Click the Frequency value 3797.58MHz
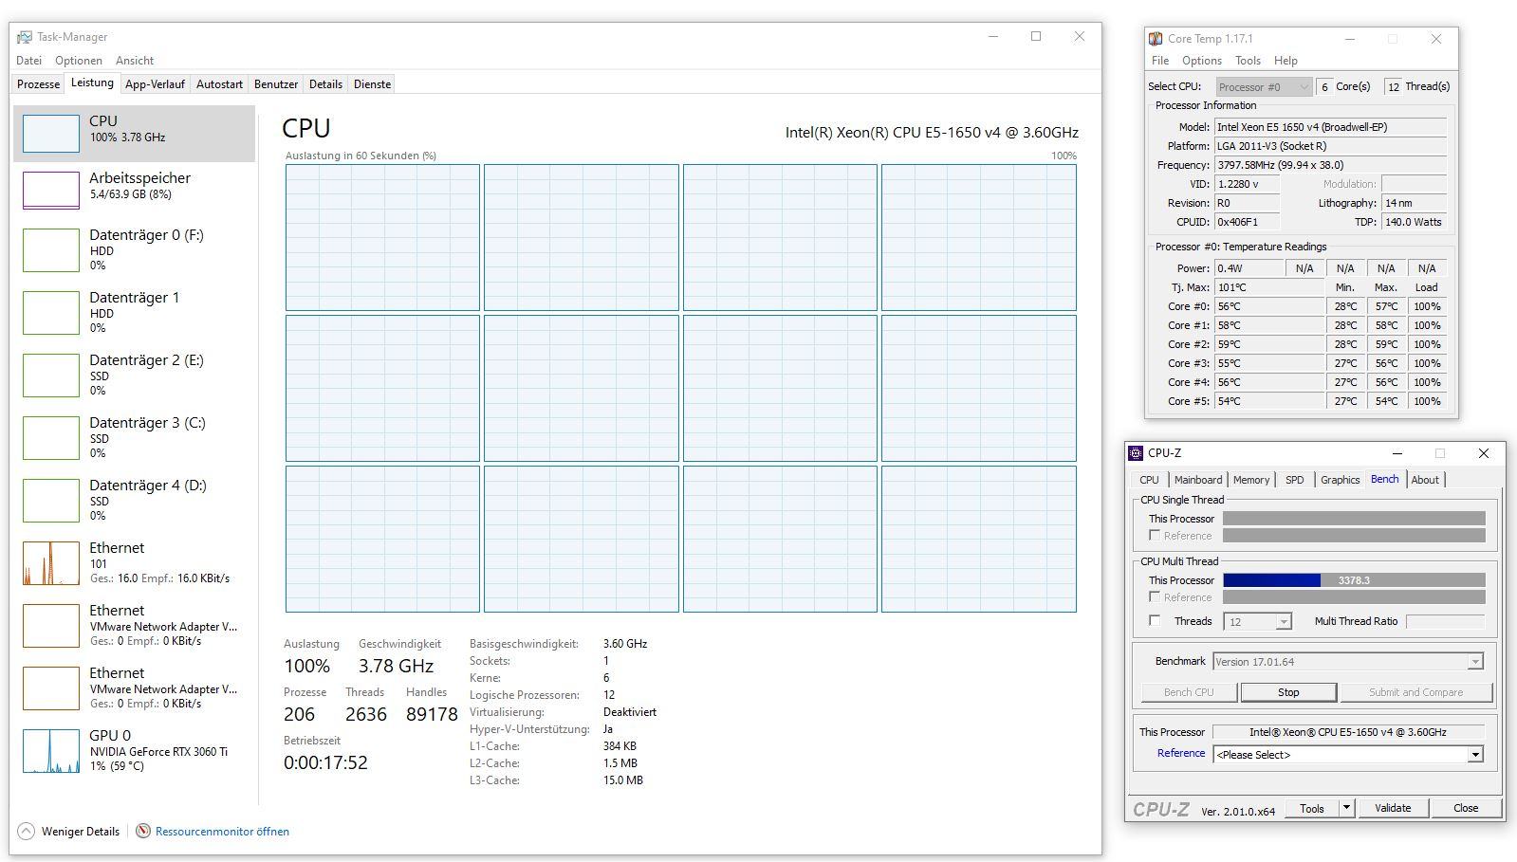Image resolution: width=1517 pixels, height=862 pixels. point(1330,165)
